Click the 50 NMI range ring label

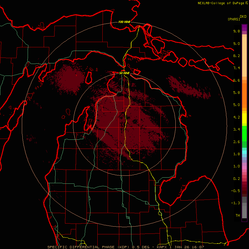(x=124, y=73)
